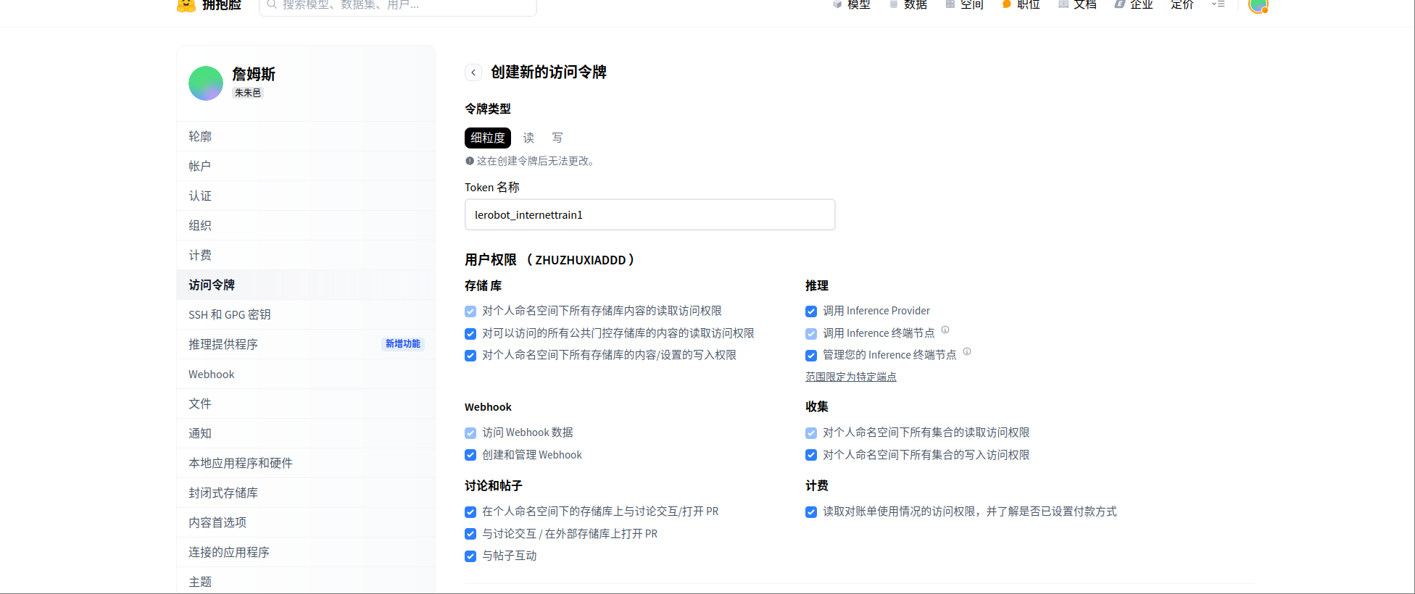Open the 数据 nav item
Image resolution: width=1415 pixels, height=594 pixels.
coord(908,4)
